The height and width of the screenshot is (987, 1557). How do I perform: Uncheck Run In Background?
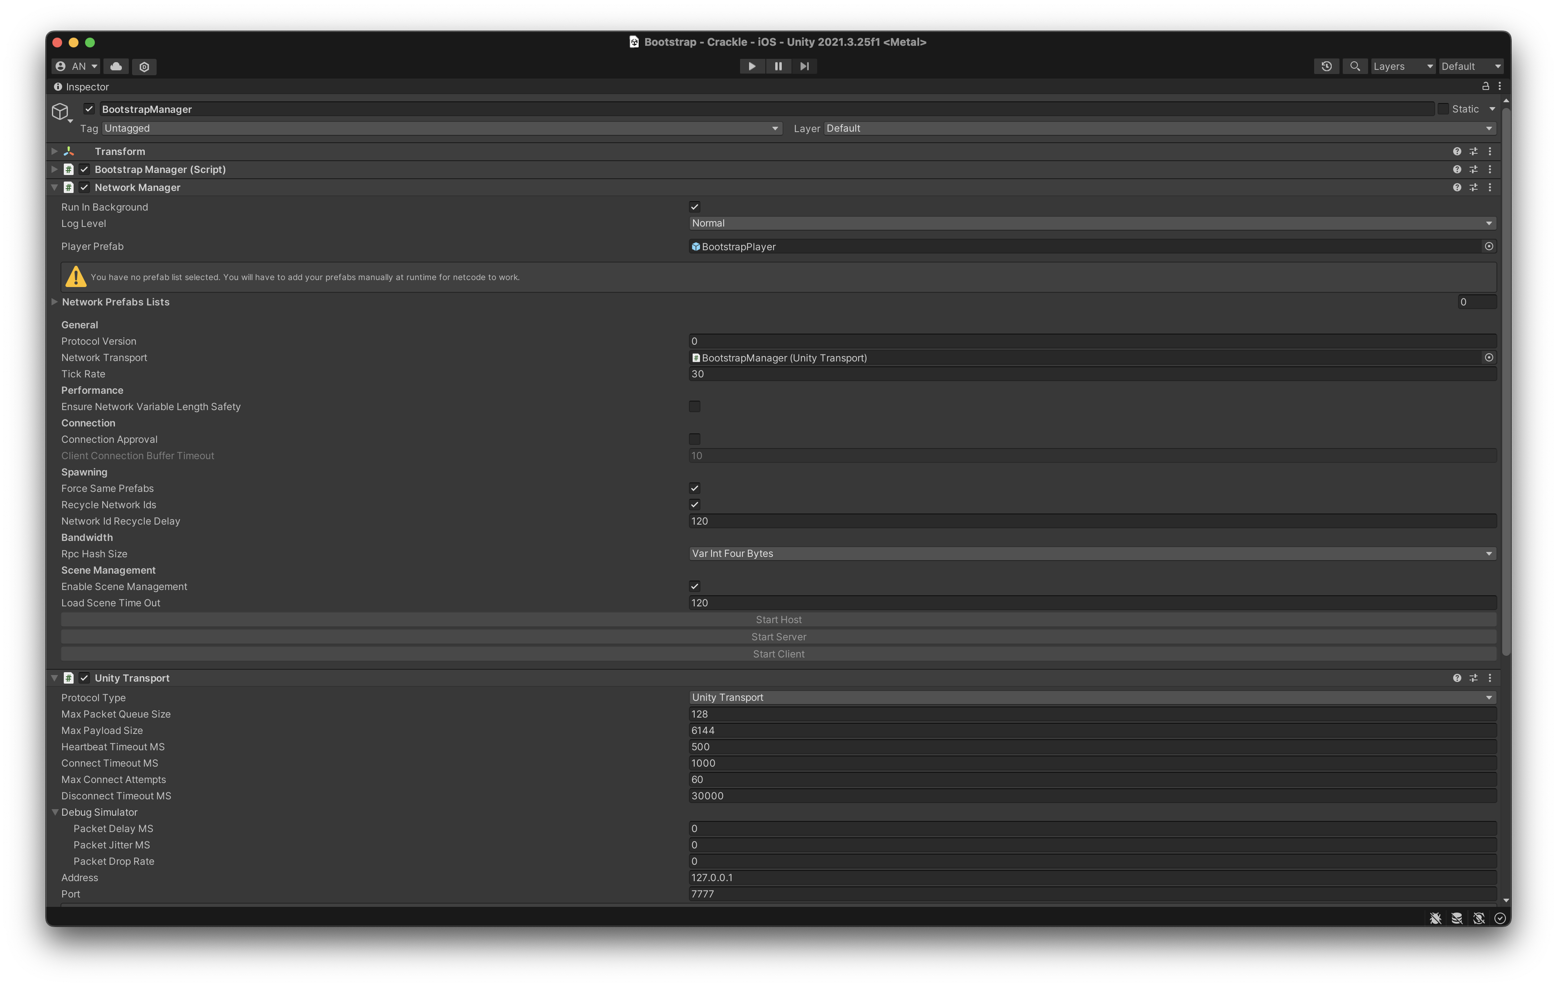[694, 207]
